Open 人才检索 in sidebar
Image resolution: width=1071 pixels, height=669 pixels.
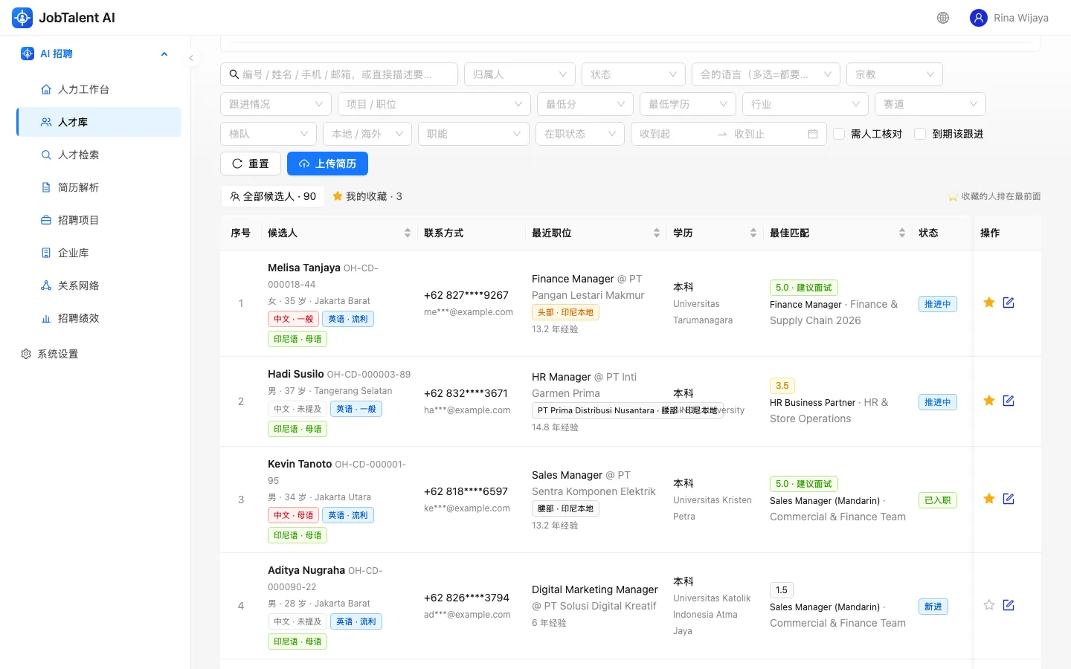pos(99,155)
